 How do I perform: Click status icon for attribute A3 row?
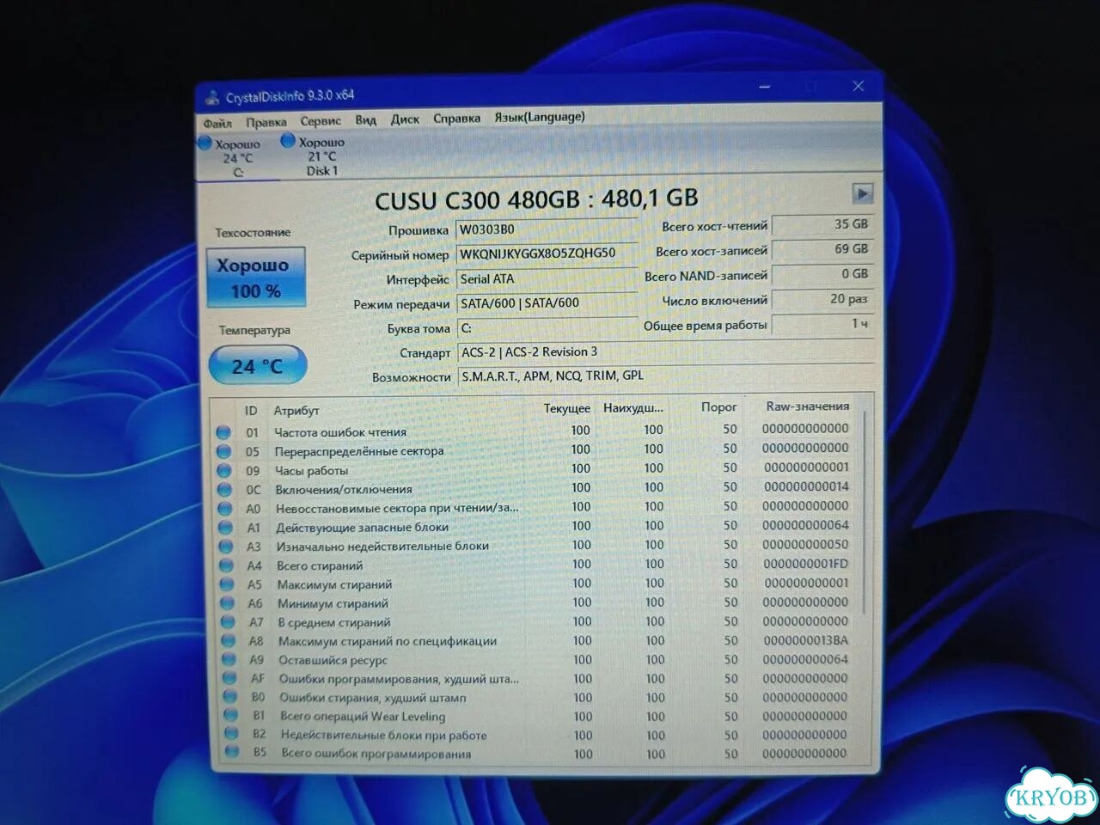(x=226, y=547)
